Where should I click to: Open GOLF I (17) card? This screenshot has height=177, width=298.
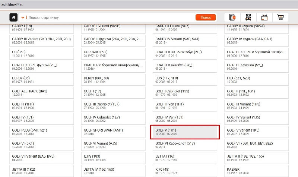[113, 92]
